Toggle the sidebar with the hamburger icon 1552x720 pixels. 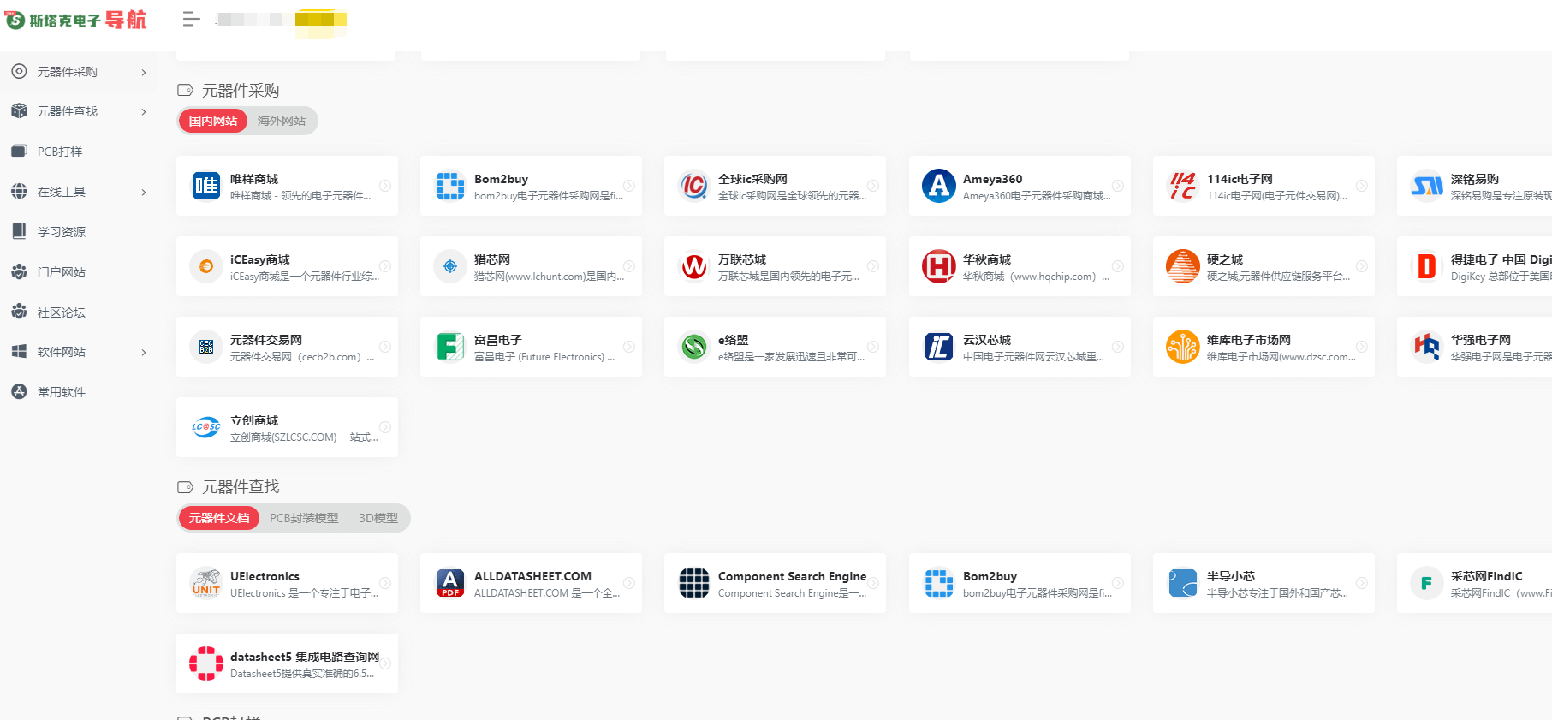[191, 19]
